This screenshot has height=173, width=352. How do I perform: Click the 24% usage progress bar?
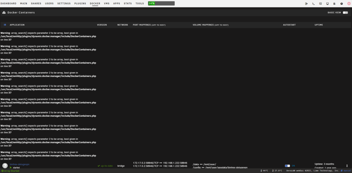coord(161,4)
